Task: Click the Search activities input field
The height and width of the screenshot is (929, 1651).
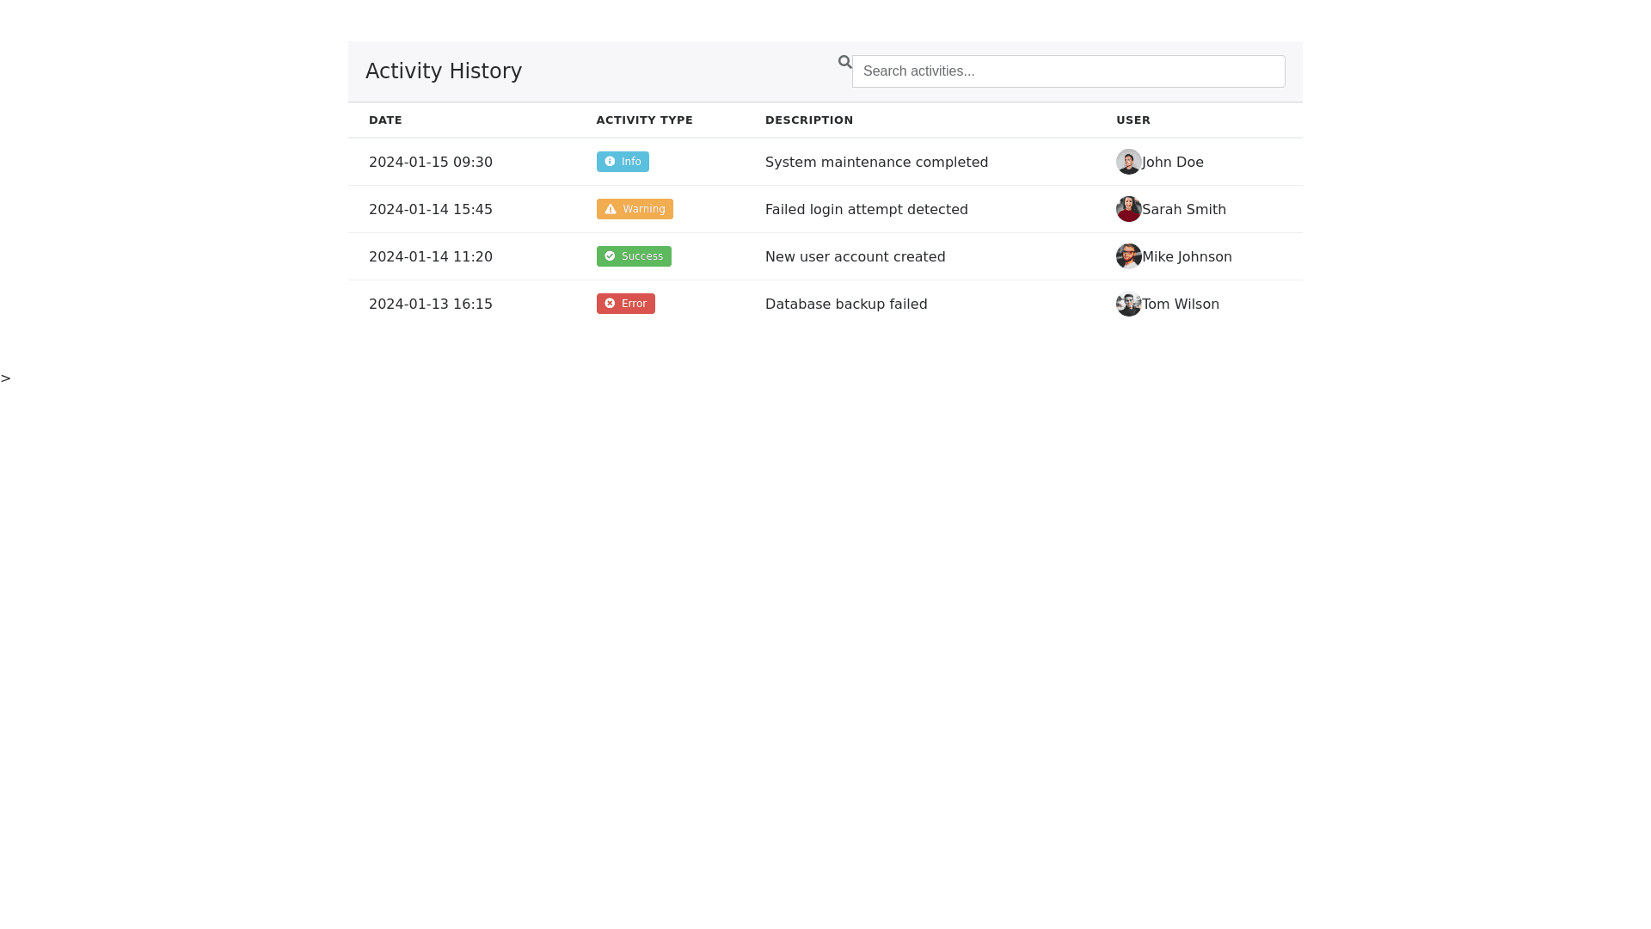Action: coord(1068,71)
